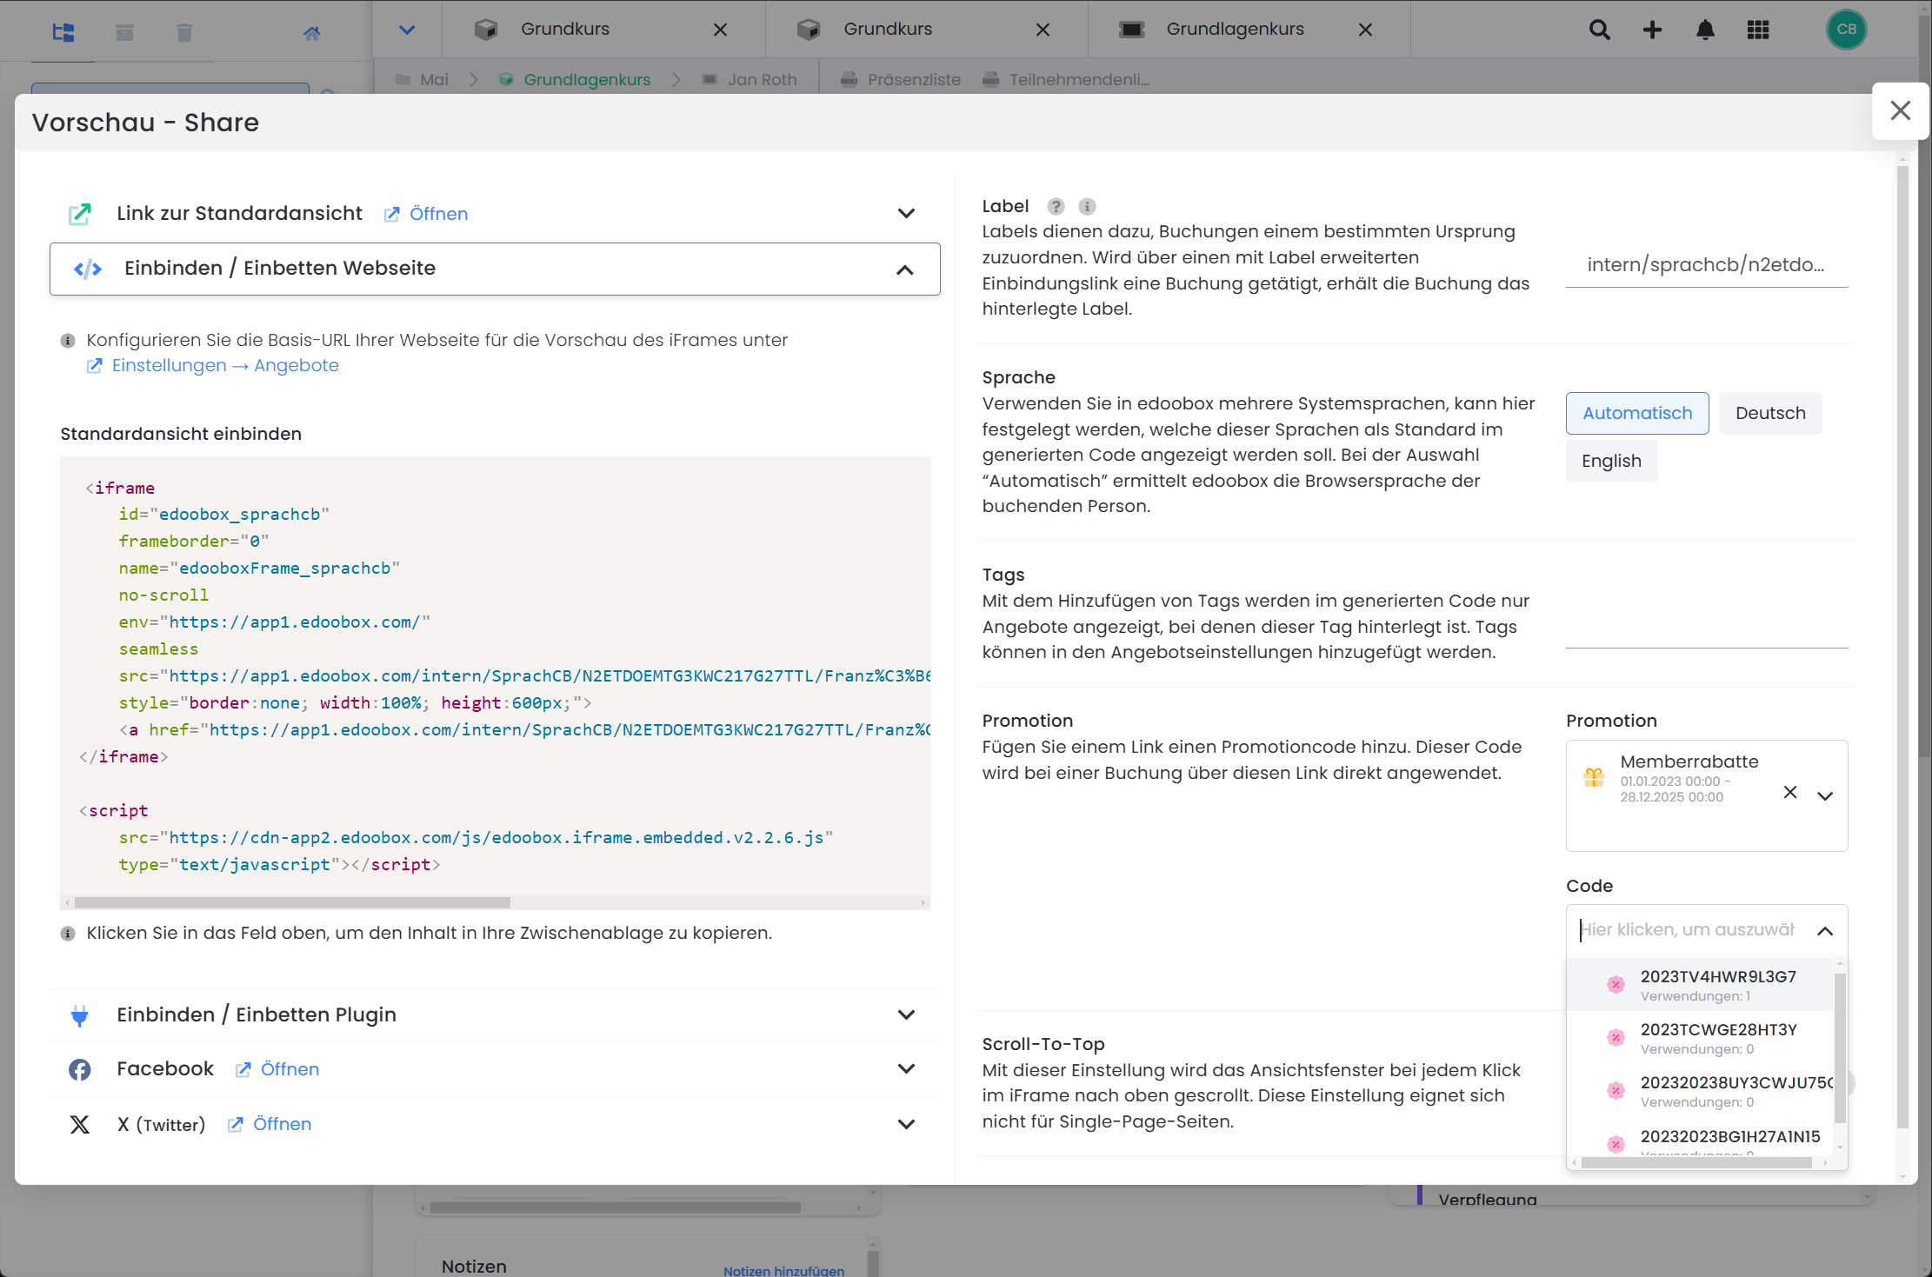Viewport: 1932px width, 1277px height.
Task: Open the Einstellungen → Angebote link
Action: 224,366
